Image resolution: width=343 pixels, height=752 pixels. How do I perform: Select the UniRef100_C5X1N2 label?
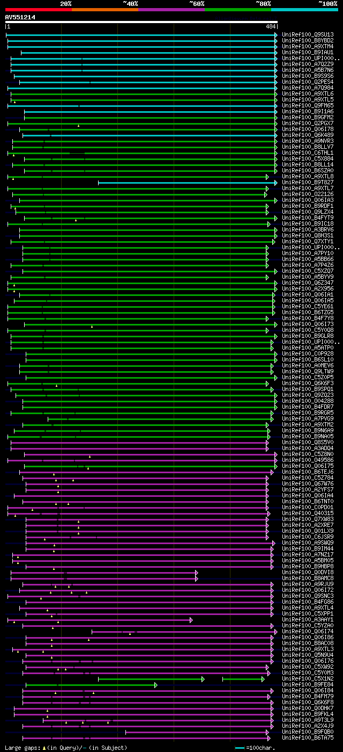pos(308,678)
